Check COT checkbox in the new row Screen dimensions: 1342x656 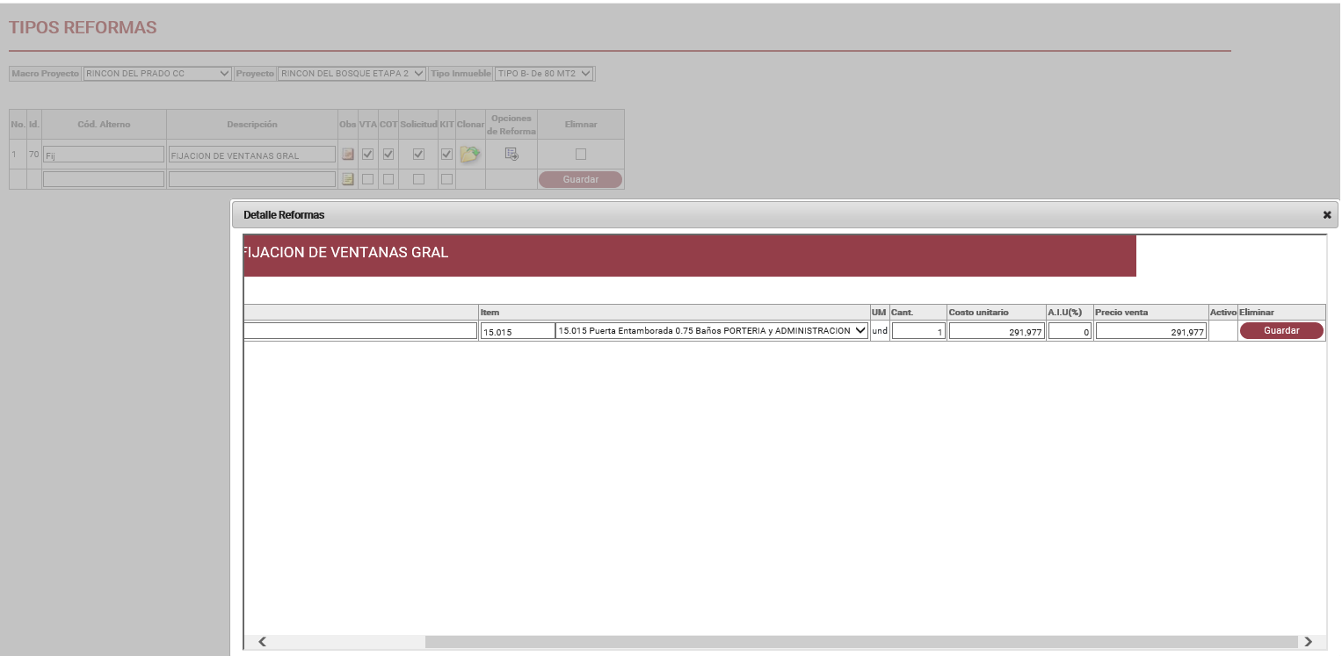click(x=388, y=179)
